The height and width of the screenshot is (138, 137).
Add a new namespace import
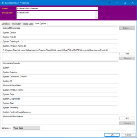click(x=127, y=118)
